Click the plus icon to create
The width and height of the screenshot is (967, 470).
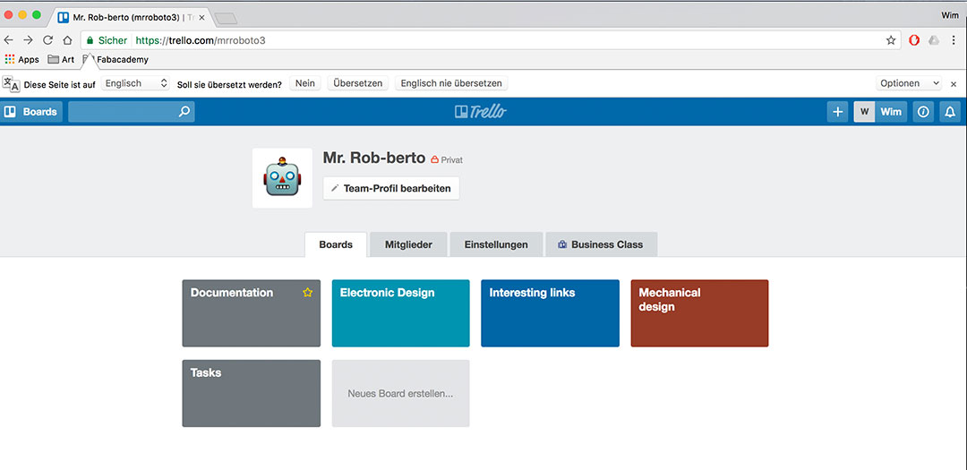(837, 112)
